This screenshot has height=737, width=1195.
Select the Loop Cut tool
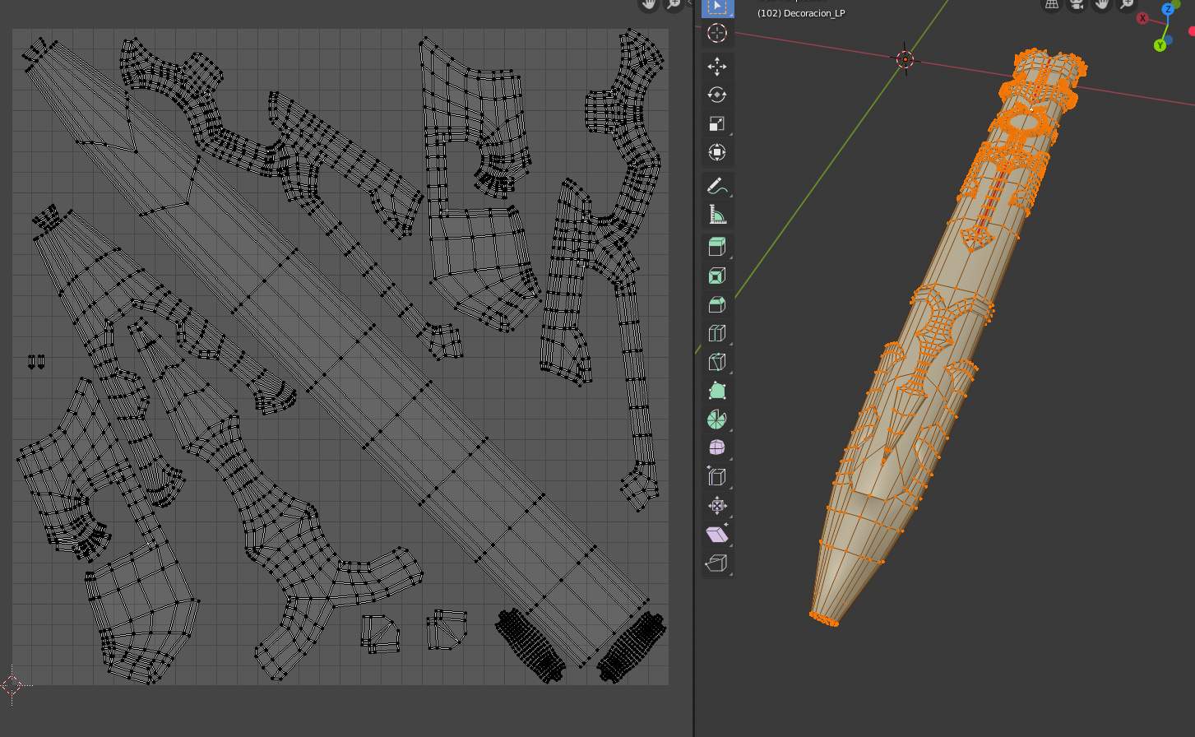[717, 333]
